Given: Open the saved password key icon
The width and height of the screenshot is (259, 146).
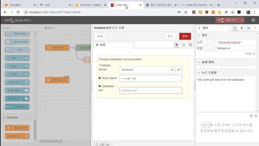Looking at the screenshot, I should click(179, 12).
